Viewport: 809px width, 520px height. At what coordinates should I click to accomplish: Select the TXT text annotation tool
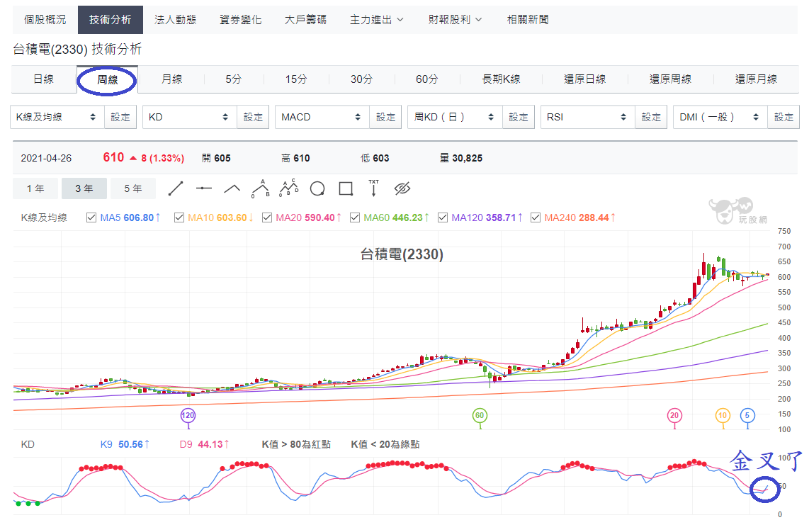(x=373, y=188)
